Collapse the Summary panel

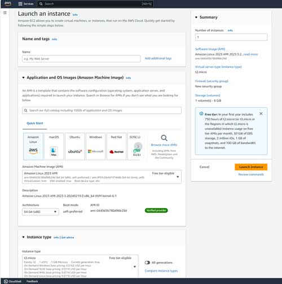pos(196,18)
